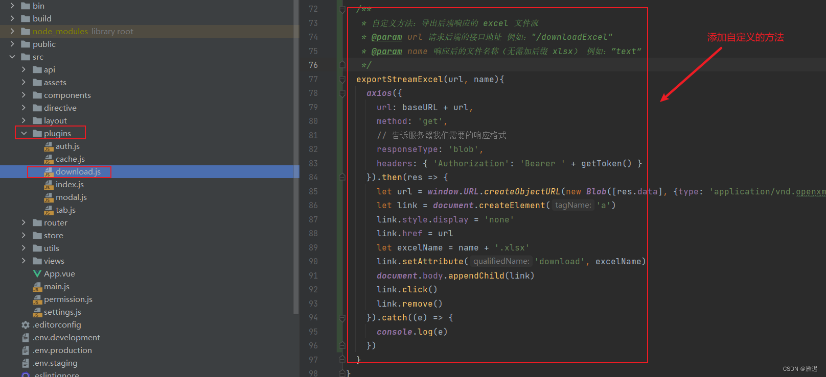Click the router folder icon

[37, 222]
